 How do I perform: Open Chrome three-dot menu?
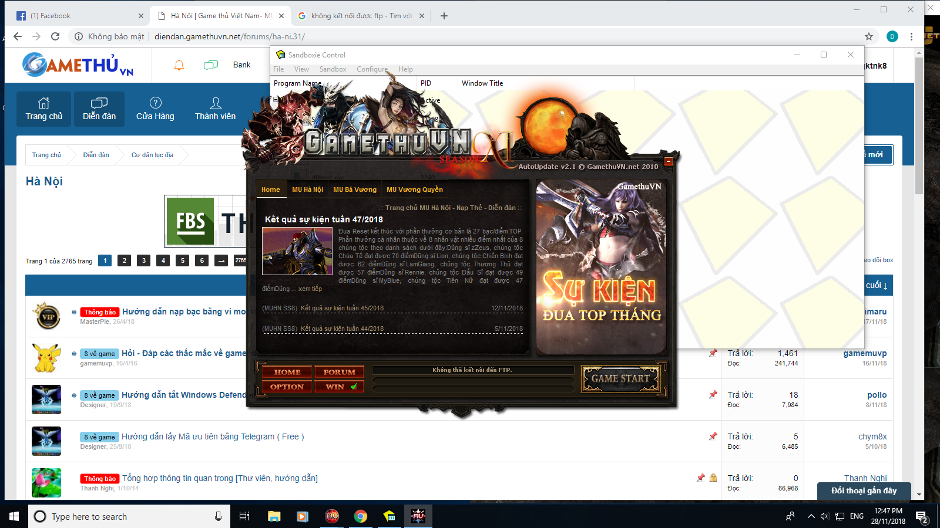911,36
